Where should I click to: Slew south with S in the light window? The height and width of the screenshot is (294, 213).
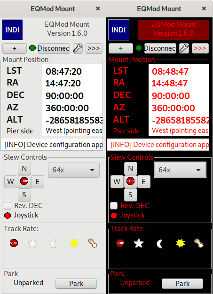pos(24,195)
